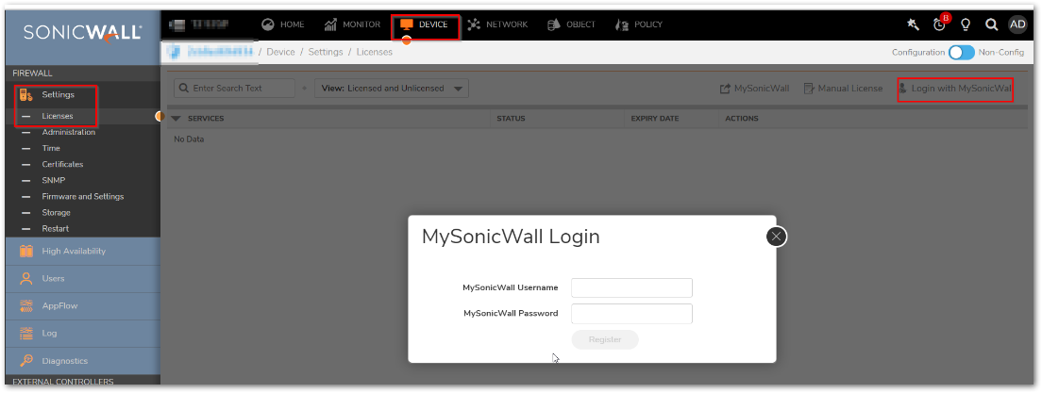
Task: Go to the Policy tab
Action: click(639, 25)
